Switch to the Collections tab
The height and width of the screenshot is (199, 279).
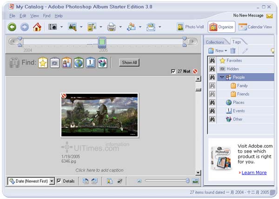215,42
